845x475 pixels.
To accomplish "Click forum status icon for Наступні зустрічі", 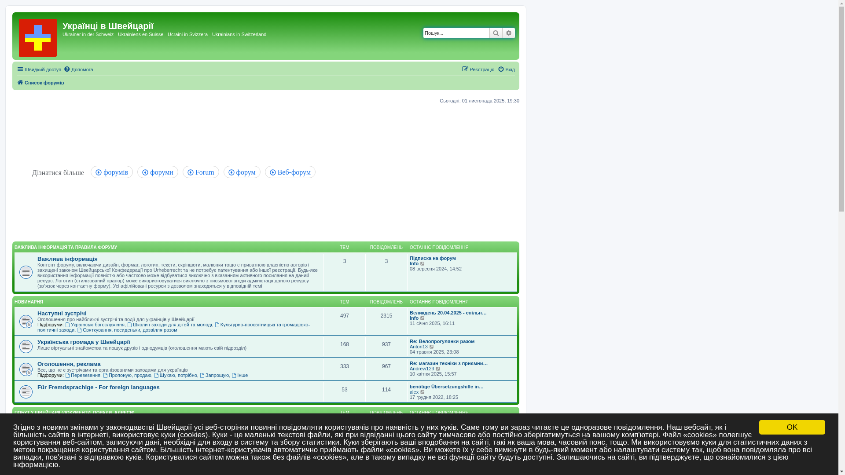I will click(x=26, y=322).
